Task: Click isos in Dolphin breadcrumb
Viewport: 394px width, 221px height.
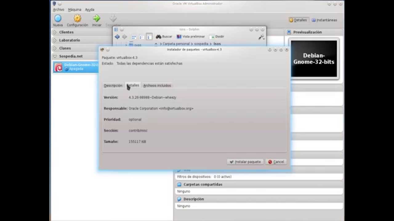Action: (217, 44)
